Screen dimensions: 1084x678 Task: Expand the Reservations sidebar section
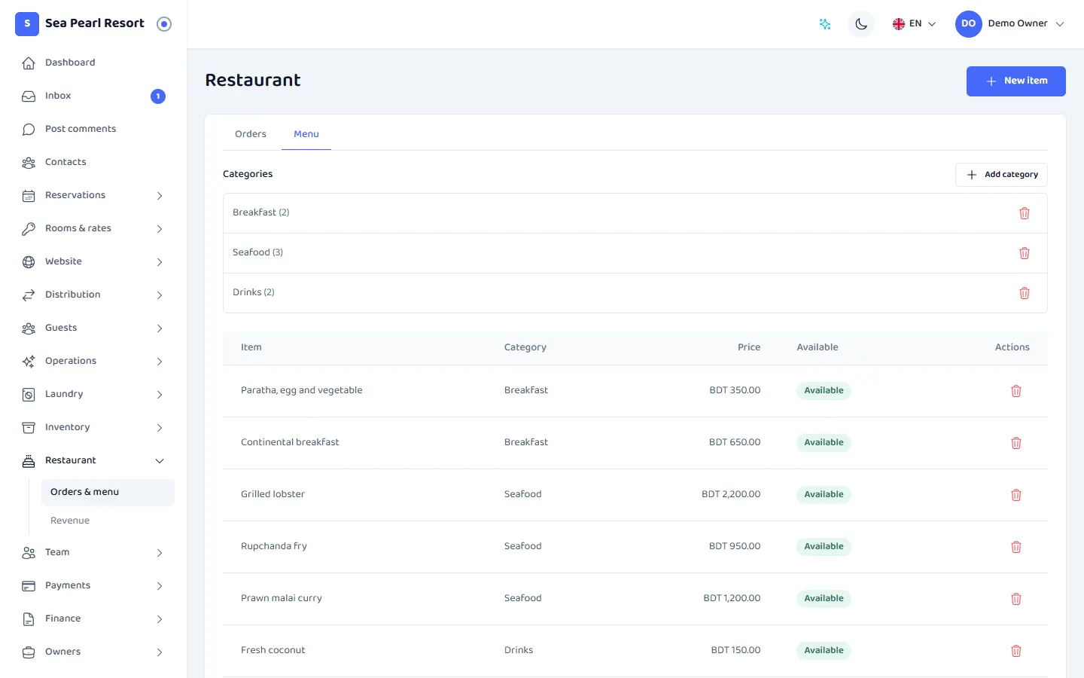pyautogui.click(x=93, y=195)
